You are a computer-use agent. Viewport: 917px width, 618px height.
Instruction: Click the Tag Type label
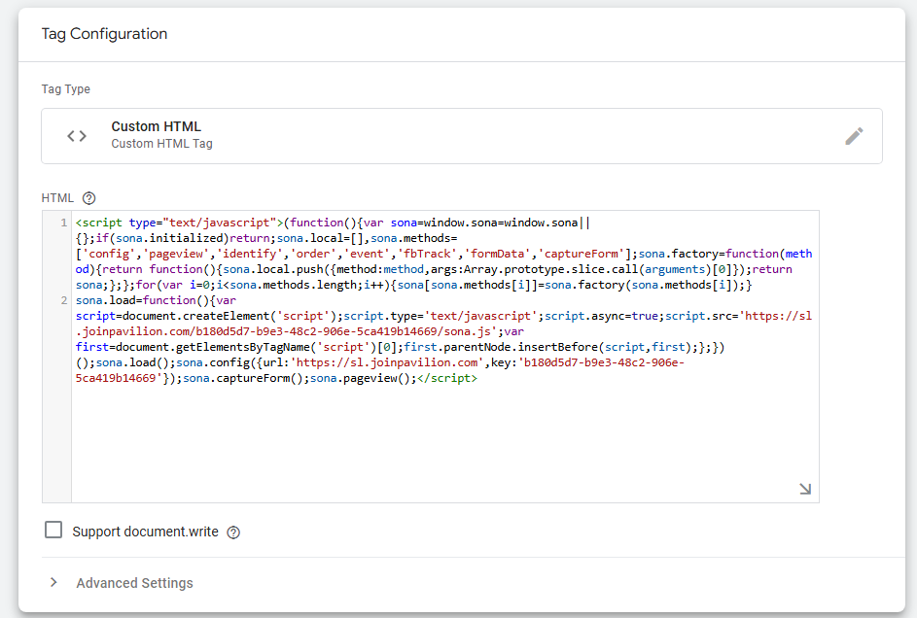click(65, 88)
